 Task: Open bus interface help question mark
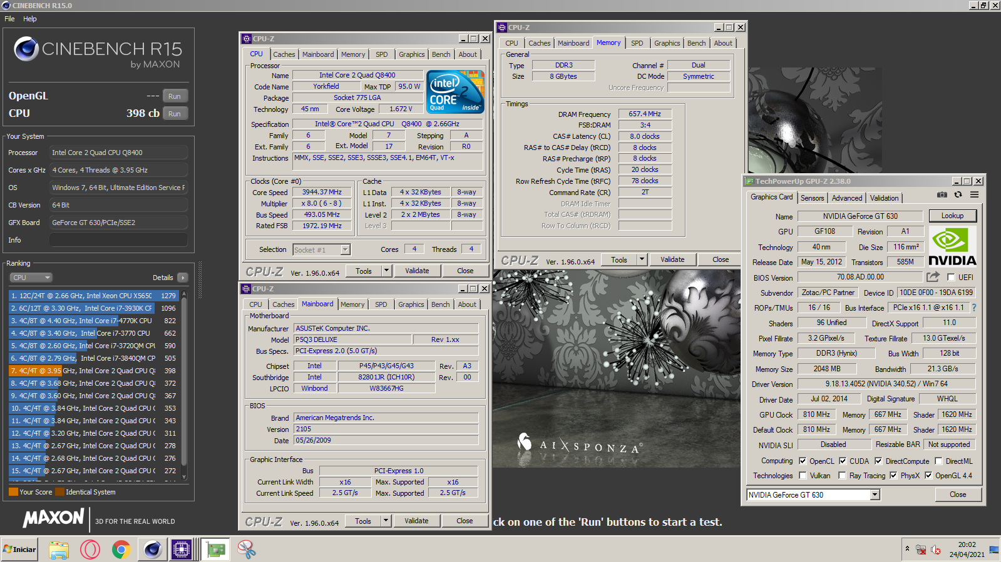pyautogui.click(x=974, y=308)
